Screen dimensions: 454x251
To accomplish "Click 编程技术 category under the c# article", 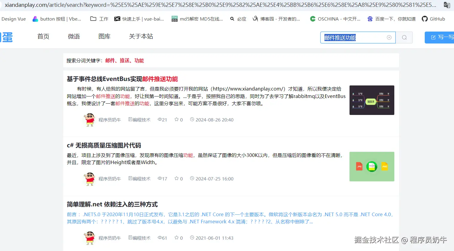I will 139,179.
